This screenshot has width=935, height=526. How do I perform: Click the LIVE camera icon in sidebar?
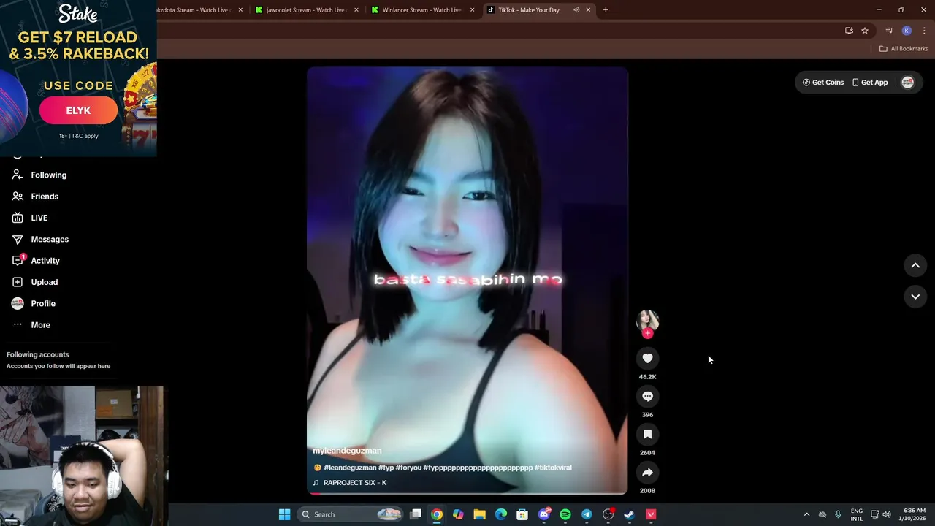click(18, 218)
